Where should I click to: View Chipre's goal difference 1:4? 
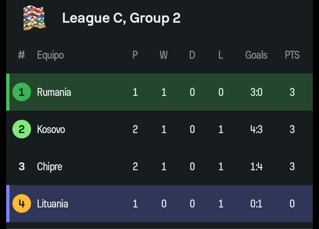256,166
